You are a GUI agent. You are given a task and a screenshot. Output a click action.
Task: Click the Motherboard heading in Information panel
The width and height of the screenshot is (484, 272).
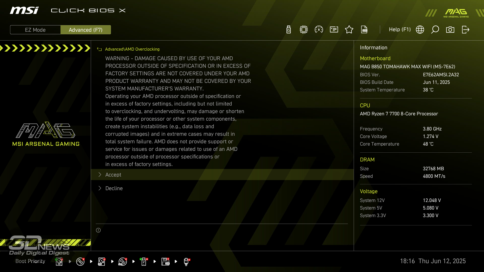tap(375, 58)
